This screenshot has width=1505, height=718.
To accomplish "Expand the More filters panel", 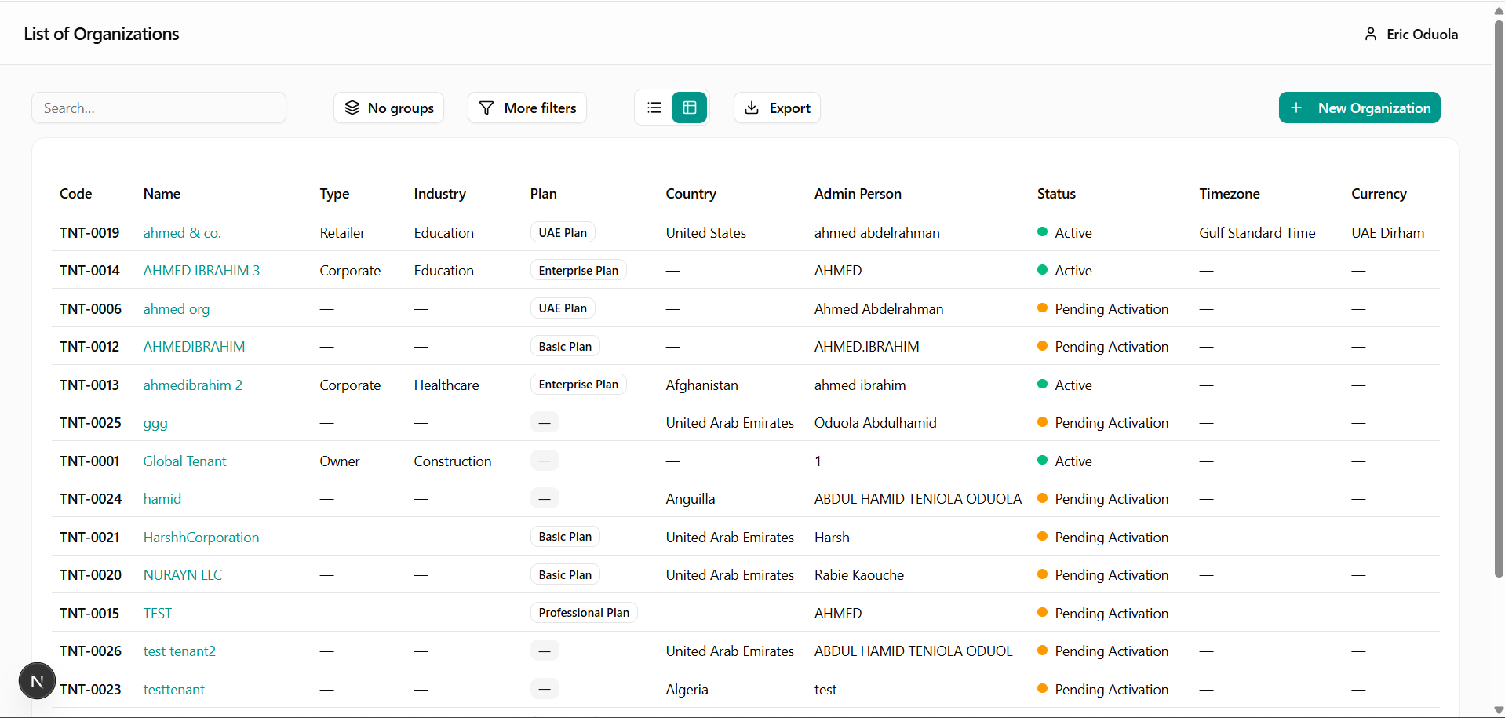I will coord(527,108).
